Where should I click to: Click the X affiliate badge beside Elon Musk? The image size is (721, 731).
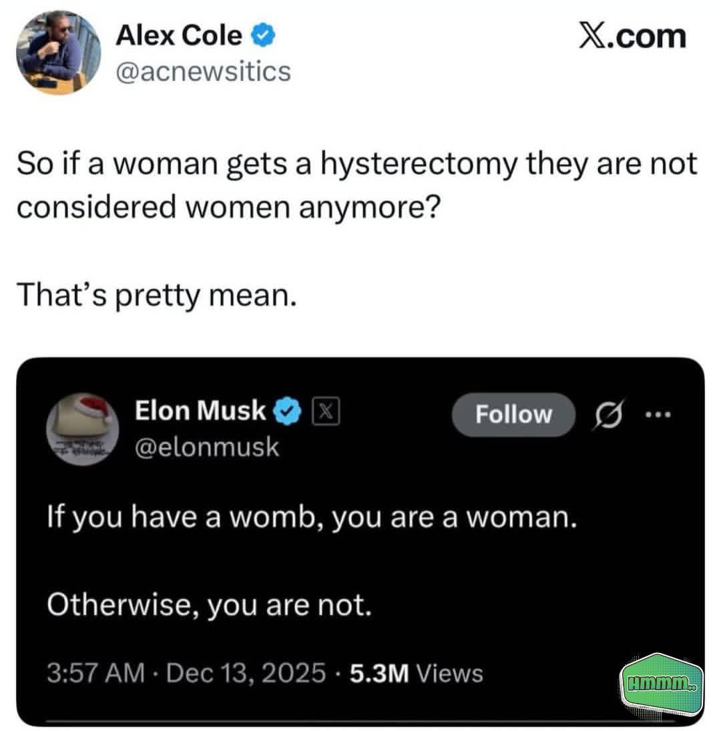[x=326, y=411]
